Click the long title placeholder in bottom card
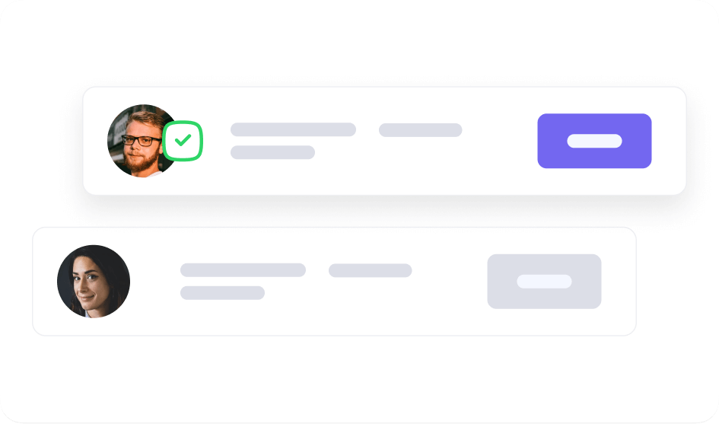This screenshot has height=424, width=719. coord(243,269)
